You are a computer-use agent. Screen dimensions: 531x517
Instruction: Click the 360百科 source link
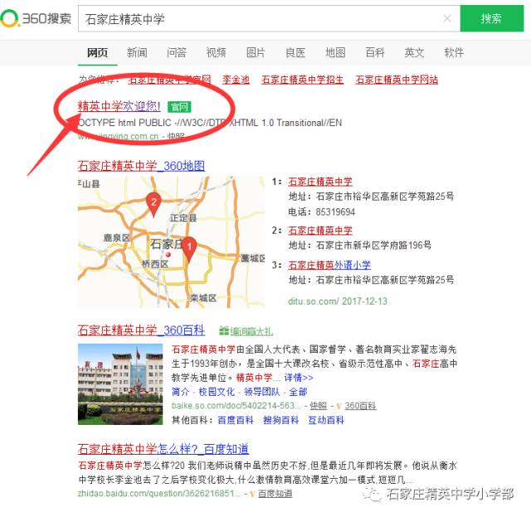[360, 406]
